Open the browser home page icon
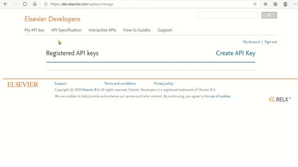This screenshot has width=298, height=167. click(34, 4)
